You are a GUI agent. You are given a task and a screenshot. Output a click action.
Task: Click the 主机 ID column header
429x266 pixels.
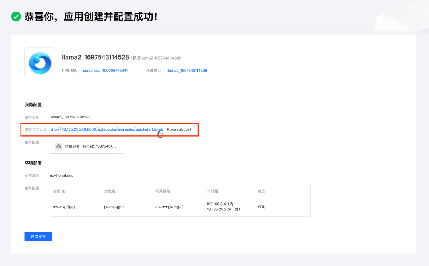[x=59, y=191]
